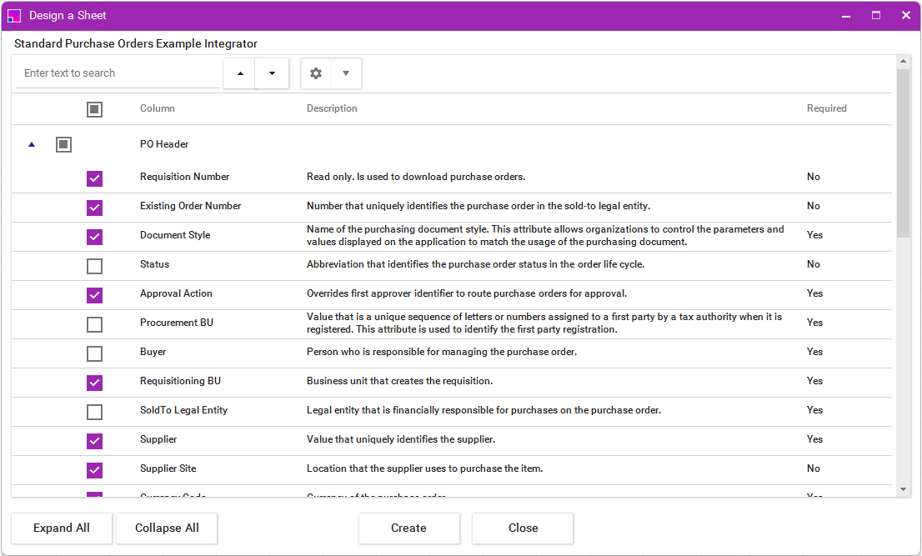Select the Existing Order Number row text

pyautogui.click(x=191, y=206)
